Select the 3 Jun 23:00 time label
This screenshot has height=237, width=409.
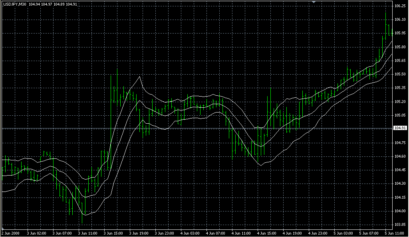tap(165, 233)
